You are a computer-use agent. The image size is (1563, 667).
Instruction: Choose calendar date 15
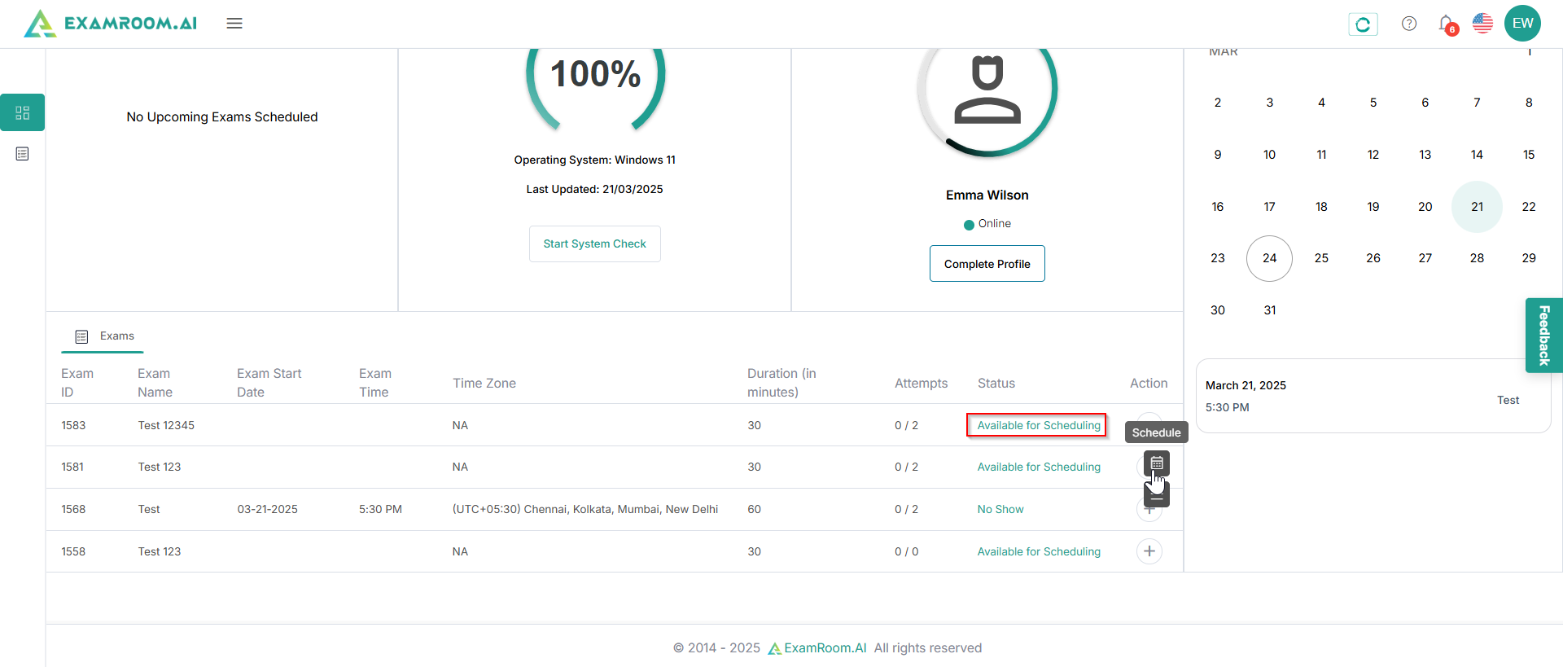pyautogui.click(x=1529, y=155)
